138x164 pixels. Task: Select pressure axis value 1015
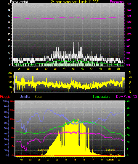click(129, 16)
